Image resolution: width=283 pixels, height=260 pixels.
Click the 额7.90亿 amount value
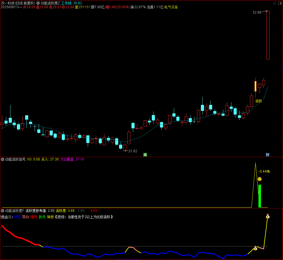coord(98,7)
